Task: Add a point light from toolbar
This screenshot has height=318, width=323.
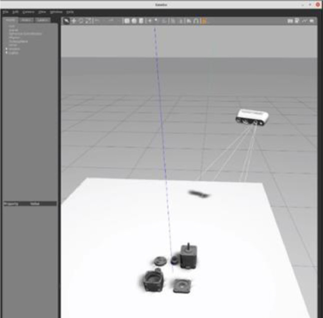Action: (x=150, y=21)
